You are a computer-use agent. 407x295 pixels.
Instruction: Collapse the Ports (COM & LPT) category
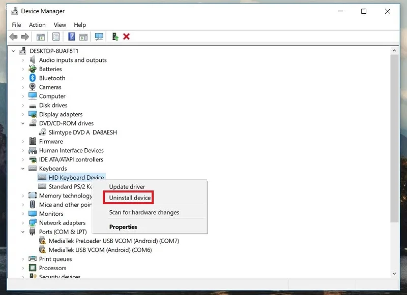(23, 232)
